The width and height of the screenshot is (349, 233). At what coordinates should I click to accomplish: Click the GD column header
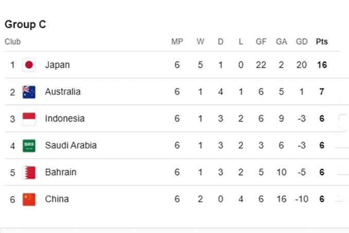point(302,42)
